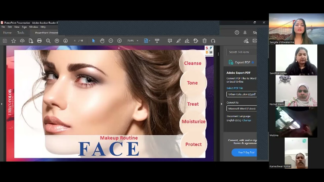Go to the previous page arrow
The width and height of the screenshot is (324, 182).
[57, 41]
